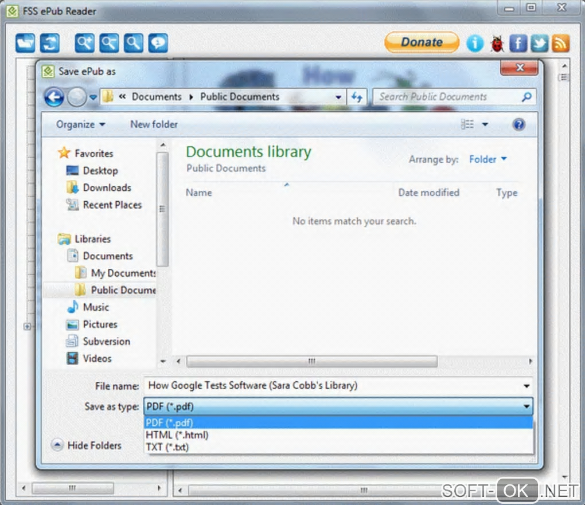Click Public Documents in the address path
This screenshot has width=585, height=505.
click(x=240, y=97)
